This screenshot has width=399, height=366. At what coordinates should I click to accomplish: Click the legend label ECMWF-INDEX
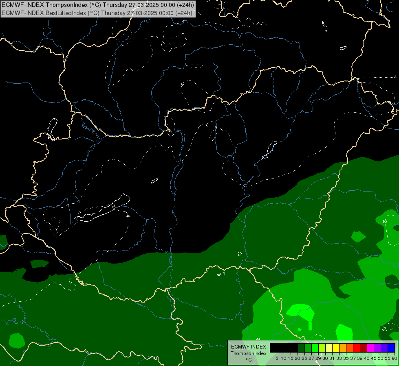click(x=249, y=347)
